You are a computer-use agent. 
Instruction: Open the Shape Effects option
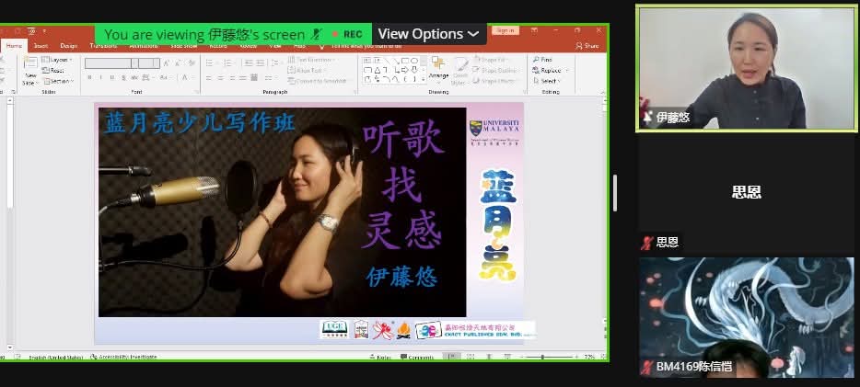(x=495, y=81)
